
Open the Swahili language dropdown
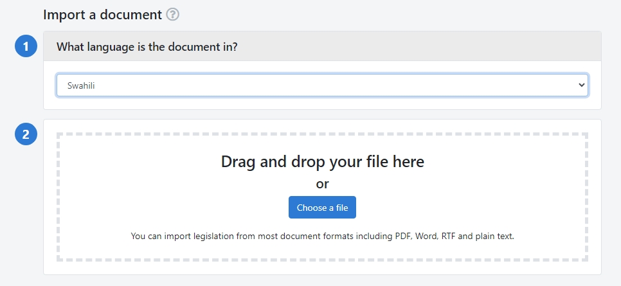(x=321, y=85)
